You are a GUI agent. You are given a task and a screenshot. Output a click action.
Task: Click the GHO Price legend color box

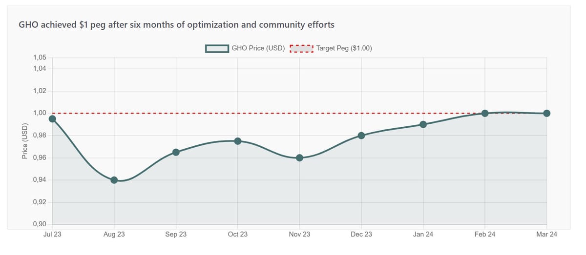[x=217, y=48]
